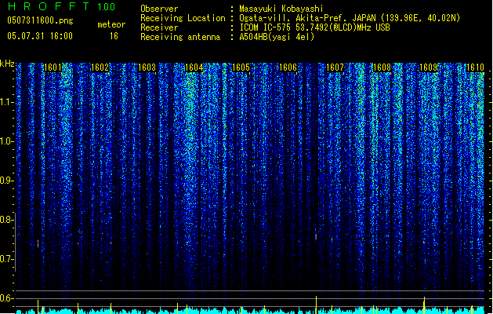
Task: Click the HROFFT 1.0.0 title text
Action: coord(62,6)
